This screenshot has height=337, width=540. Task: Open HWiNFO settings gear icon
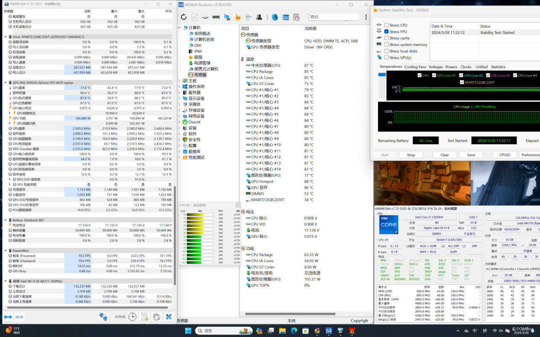pyautogui.click(x=156, y=317)
